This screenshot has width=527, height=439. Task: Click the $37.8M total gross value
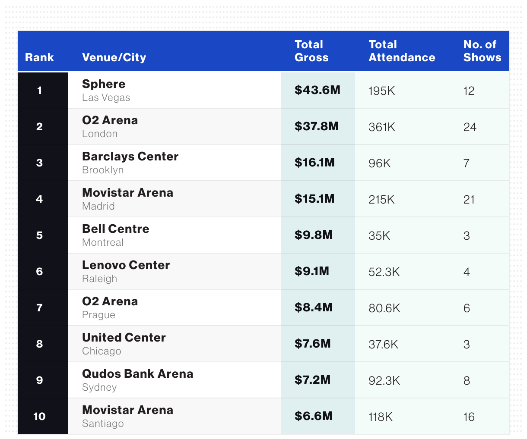pyautogui.click(x=317, y=126)
